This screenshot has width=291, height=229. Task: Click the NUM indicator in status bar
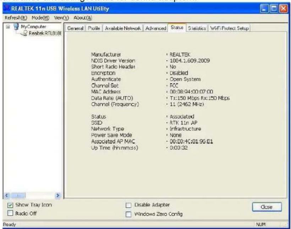click(260, 224)
